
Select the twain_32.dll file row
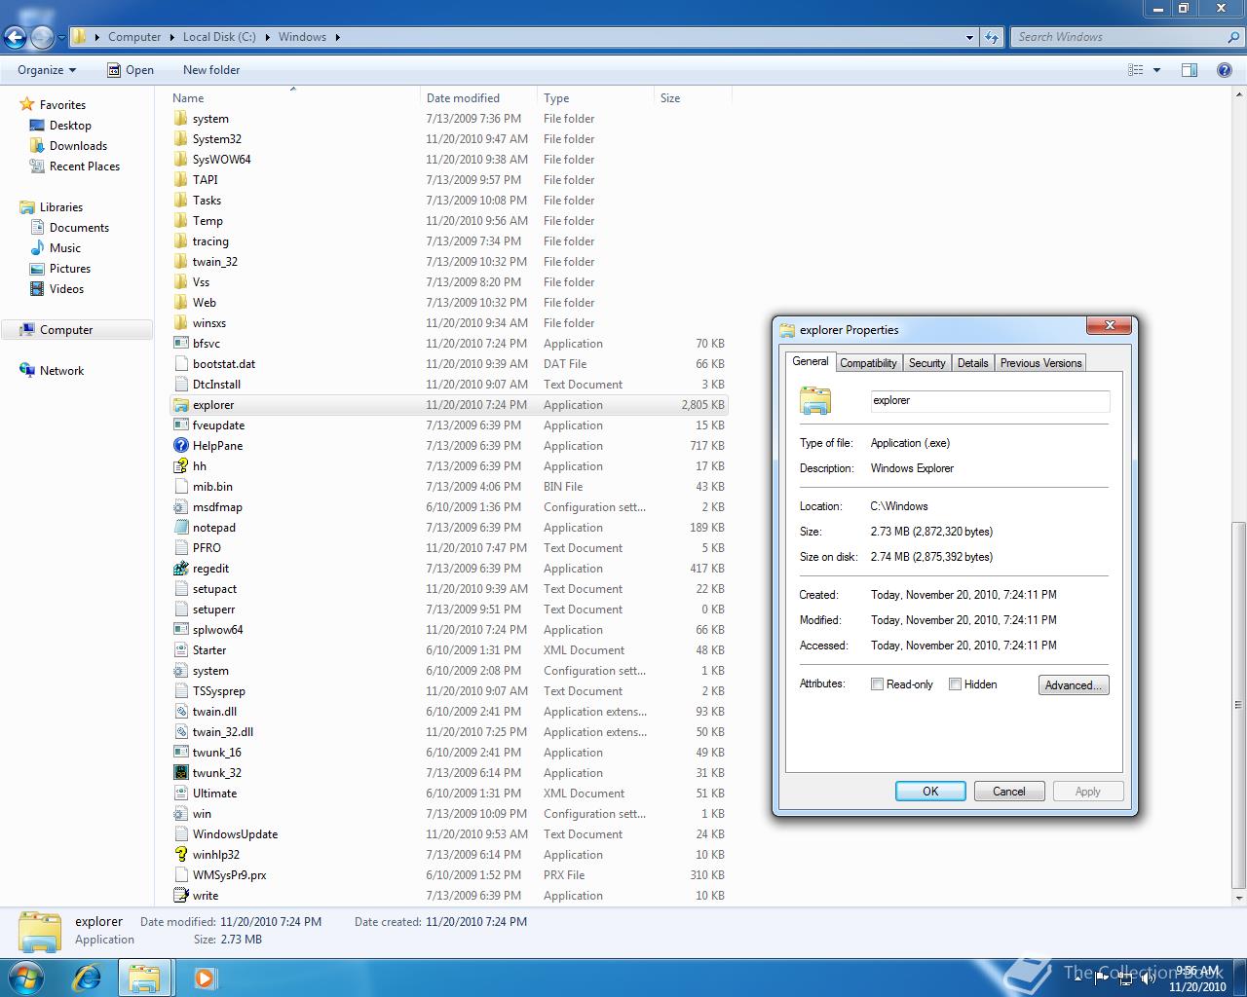click(x=448, y=732)
